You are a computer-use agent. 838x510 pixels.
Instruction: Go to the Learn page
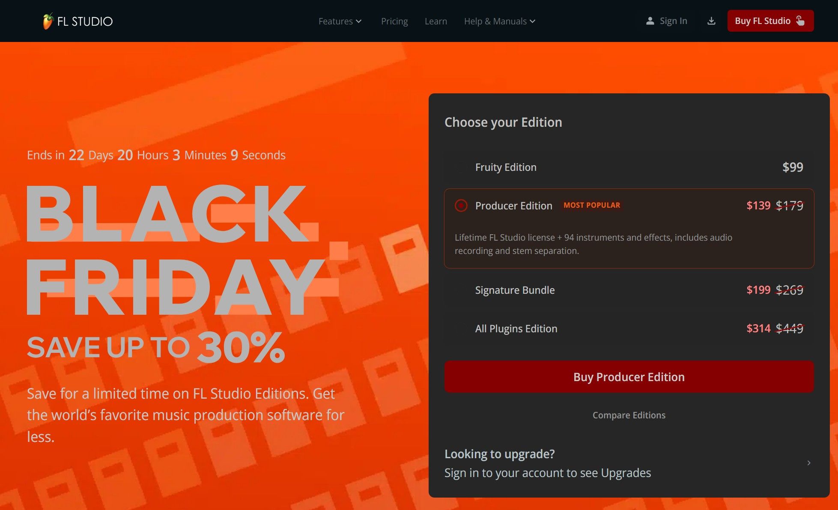pos(436,21)
